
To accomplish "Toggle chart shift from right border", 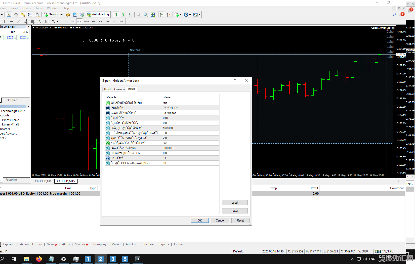I will [169, 15].
